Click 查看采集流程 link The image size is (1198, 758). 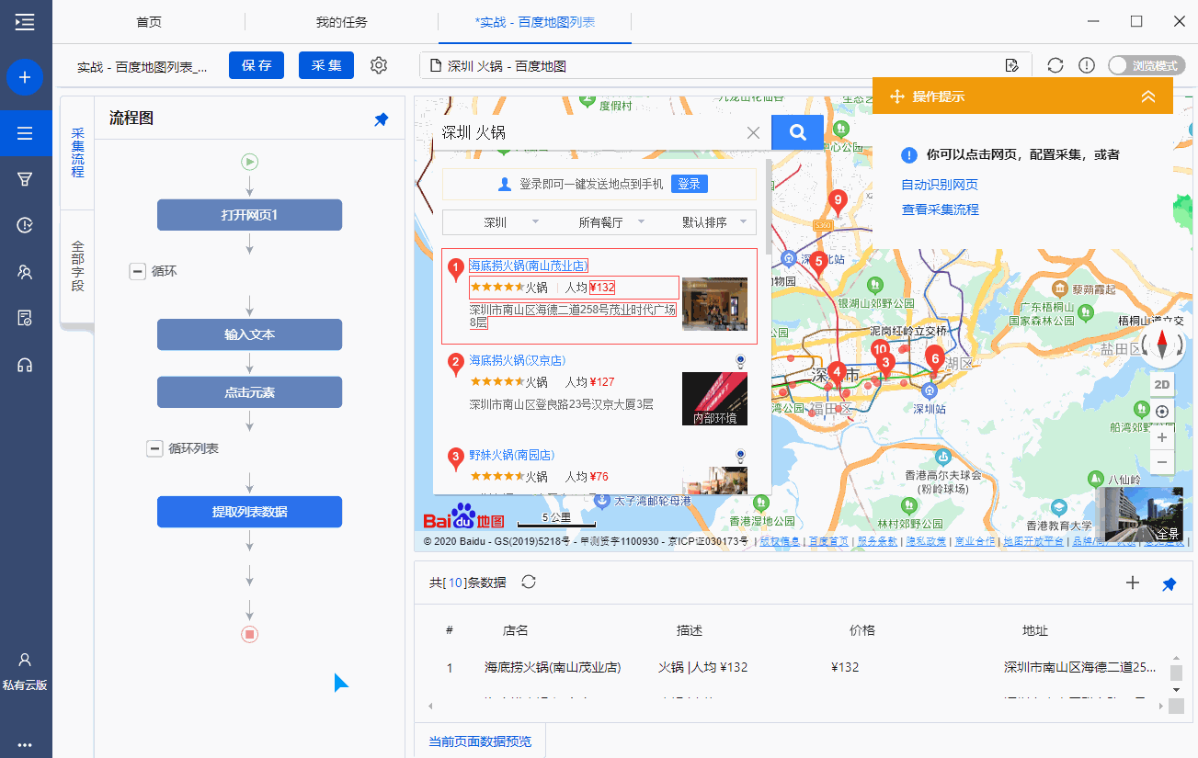pos(941,209)
